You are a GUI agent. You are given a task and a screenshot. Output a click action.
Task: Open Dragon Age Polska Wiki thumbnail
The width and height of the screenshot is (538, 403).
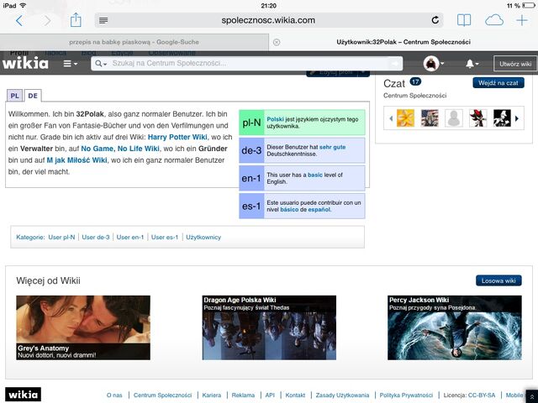[x=269, y=327]
